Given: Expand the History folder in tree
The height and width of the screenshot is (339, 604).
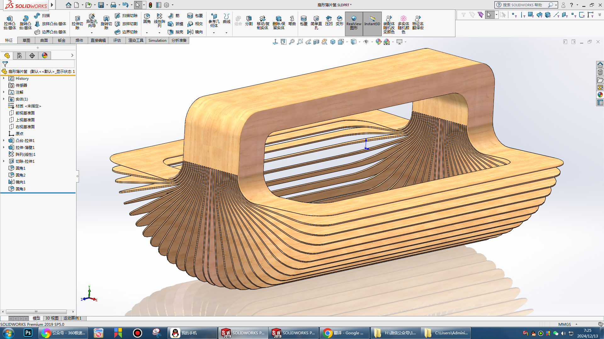Looking at the screenshot, I should pyautogui.click(x=4, y=78).
